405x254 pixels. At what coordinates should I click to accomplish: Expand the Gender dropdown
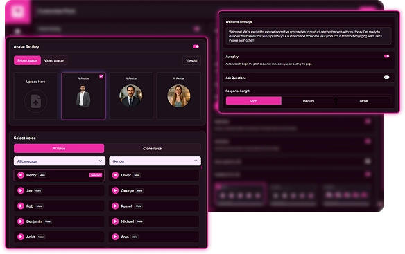click(x=155, y=161)
